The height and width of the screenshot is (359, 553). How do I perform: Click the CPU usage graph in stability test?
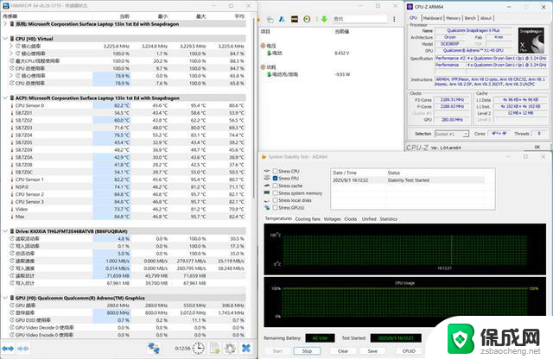(405, 301)
